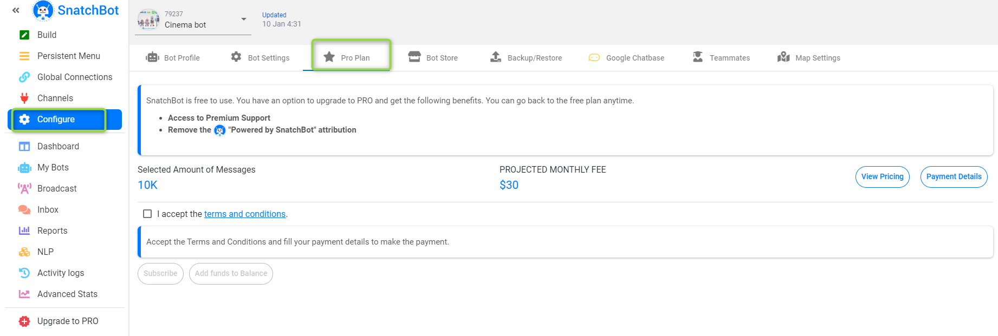This screenshot has height=336, width=998.
Task: Click the Upgrade to PRO plus icon
Action: coord(24,321)
